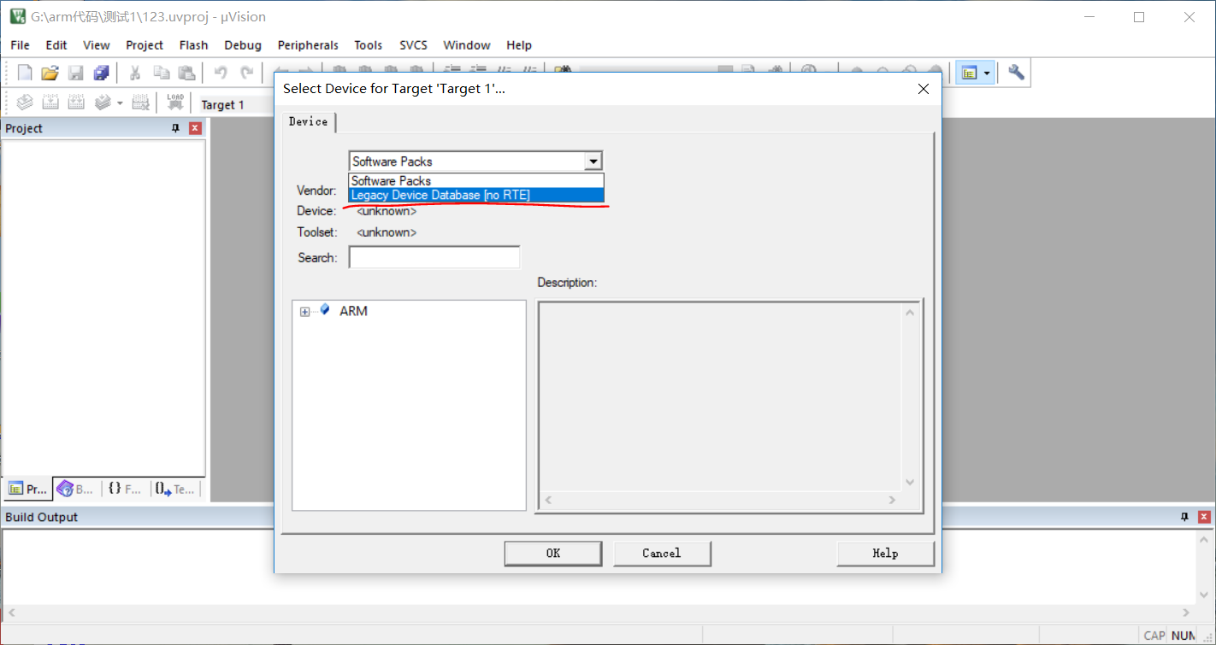Click the Open file folder icon
The image size is (1216, 645).
[50, 73]
